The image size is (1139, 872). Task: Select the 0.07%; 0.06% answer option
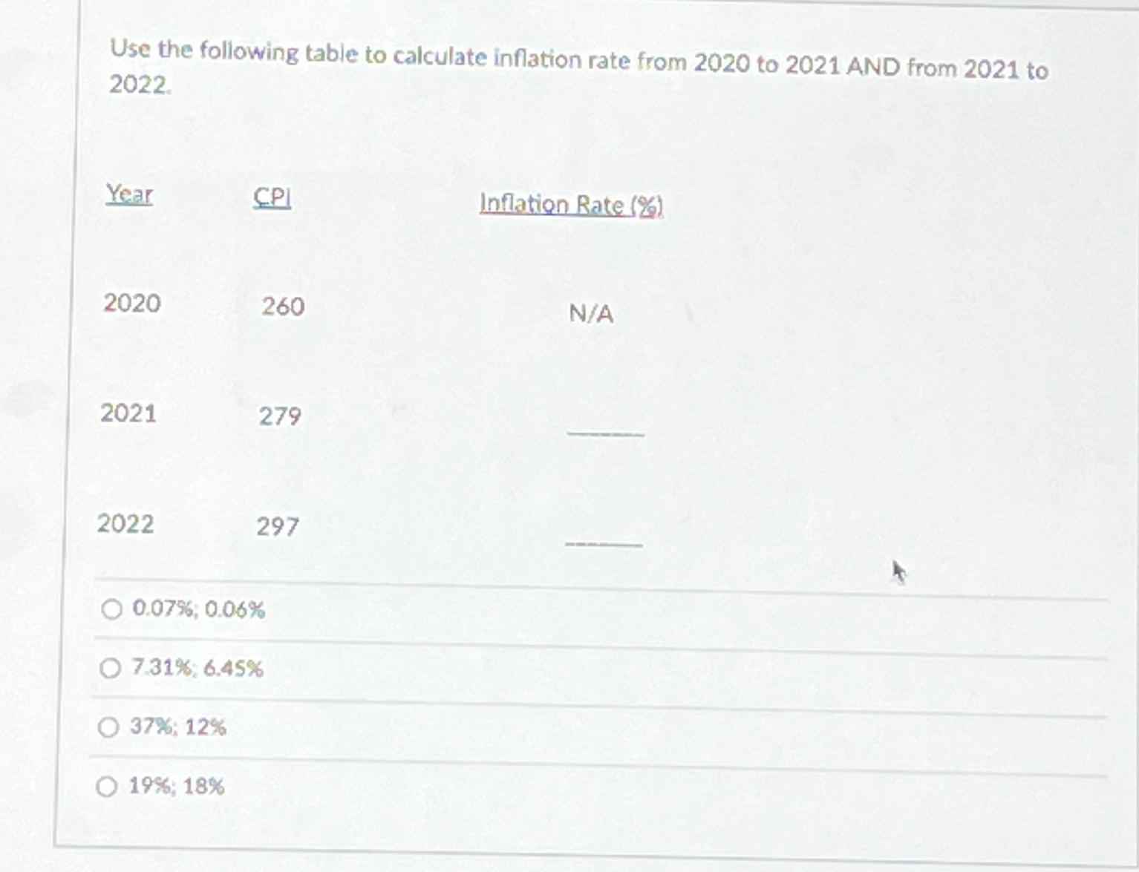pyautogui.click(x=110, y=610)
